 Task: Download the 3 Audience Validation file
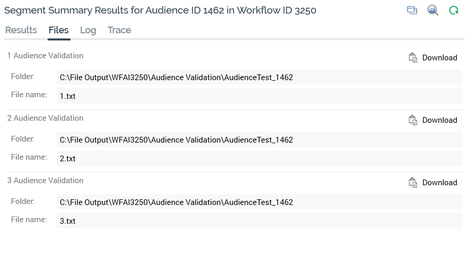439,183
